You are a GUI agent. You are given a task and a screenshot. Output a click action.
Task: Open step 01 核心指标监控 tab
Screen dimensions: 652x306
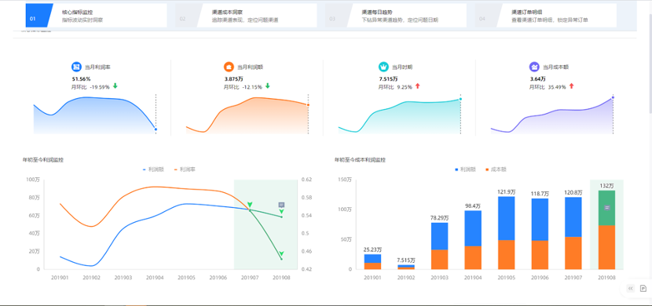(96, 16)
